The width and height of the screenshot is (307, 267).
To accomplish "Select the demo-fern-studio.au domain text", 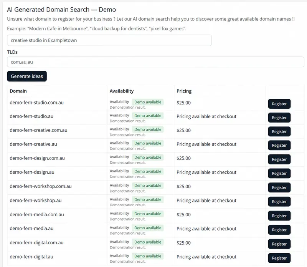I will coord(31,116).
